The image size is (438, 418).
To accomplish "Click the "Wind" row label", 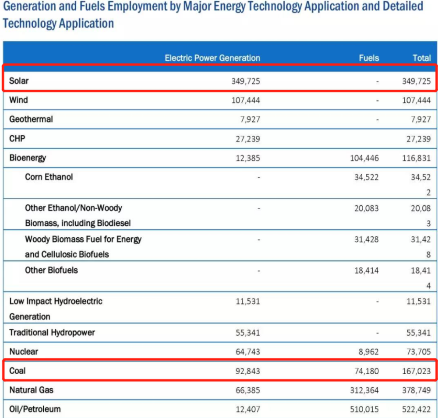I will tap(18, 100).
